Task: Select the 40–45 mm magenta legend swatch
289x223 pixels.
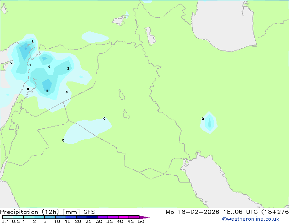Action: (124, 217)
